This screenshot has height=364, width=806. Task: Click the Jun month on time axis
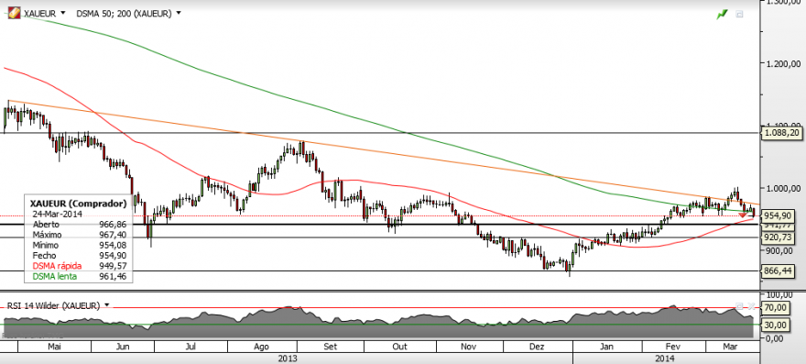click(123, 347)
